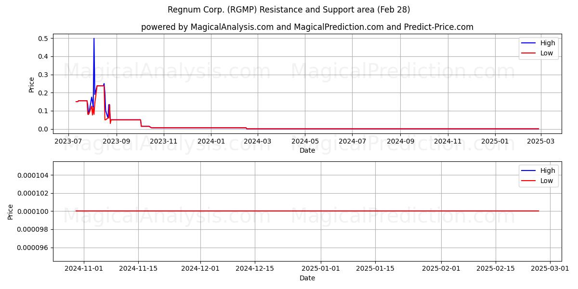
Task: Click the 2024-03 date tick label
Action: click(258, 141)
